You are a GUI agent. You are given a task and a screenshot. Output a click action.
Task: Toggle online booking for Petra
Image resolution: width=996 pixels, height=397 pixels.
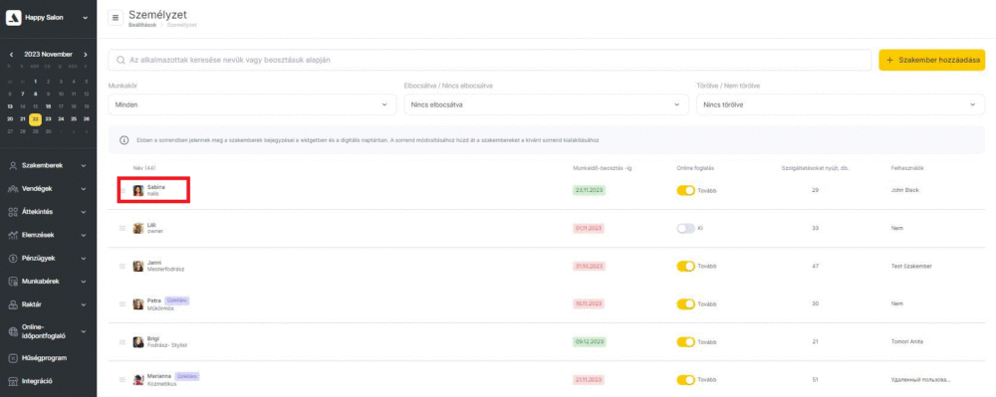[686, 304]
